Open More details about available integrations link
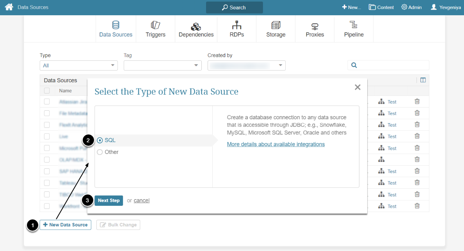This screenshot has width=464, height=251. click(276, 144)
